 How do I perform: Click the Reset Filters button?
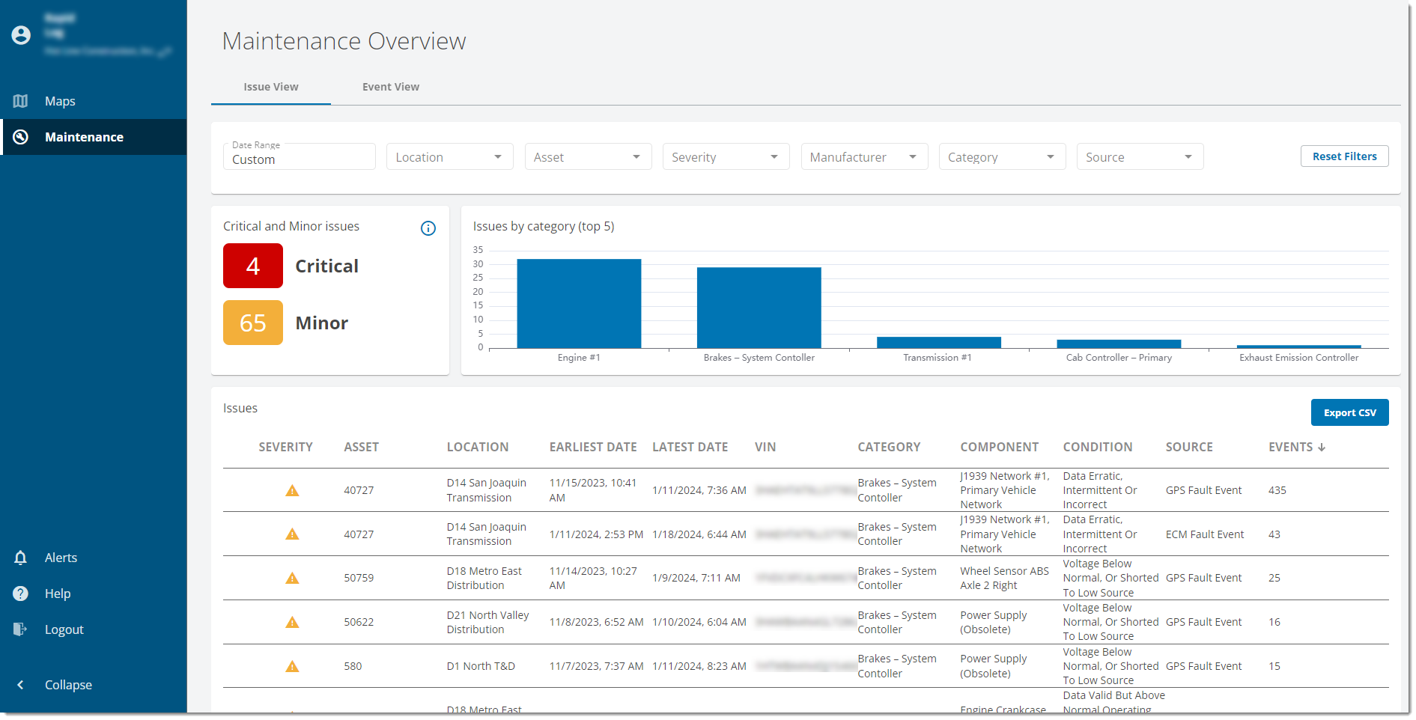(1344, 156)
